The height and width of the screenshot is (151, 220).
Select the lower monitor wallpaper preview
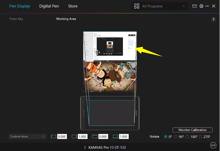click(x=110, y=77)
